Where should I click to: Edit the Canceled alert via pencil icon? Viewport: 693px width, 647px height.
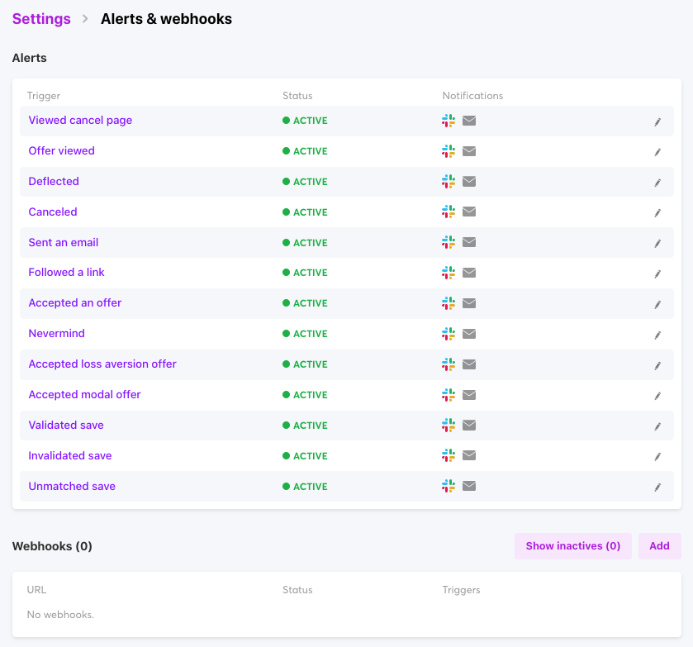coord(657,213)
